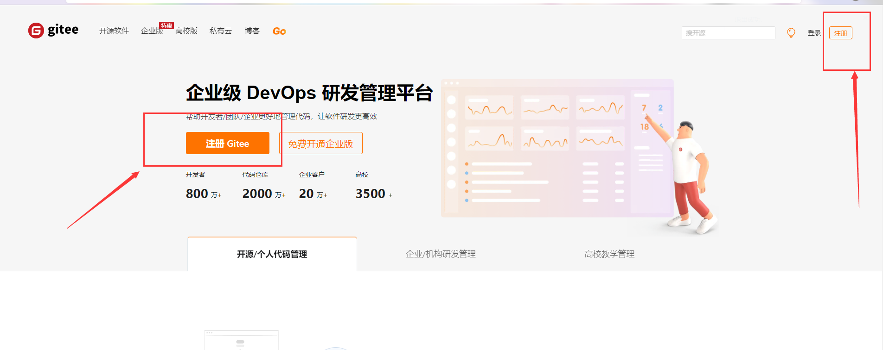Click the 2000 万+ repositories figure

pyautogui.click(x=264, y=194)
